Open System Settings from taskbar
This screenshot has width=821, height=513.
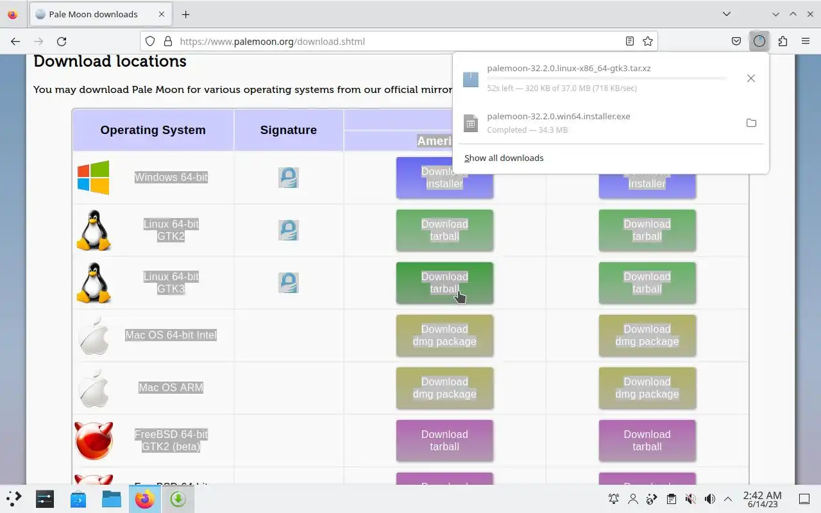point(45,499)
